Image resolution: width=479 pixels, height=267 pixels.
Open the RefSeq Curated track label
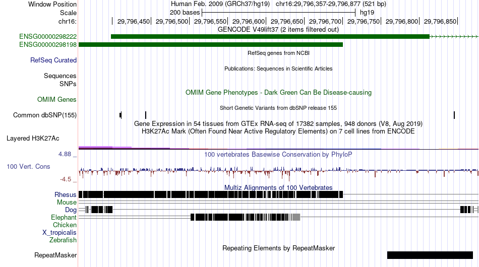pos(53,60)
